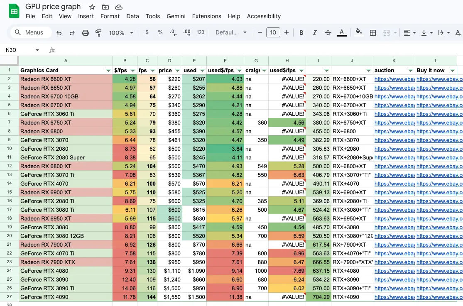The image size is (463, 306).
Task: Search the Menus box
Action: 31,32
